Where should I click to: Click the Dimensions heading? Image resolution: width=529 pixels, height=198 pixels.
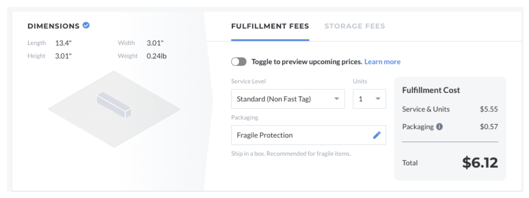pyautogui.click(x=54, y=26)
